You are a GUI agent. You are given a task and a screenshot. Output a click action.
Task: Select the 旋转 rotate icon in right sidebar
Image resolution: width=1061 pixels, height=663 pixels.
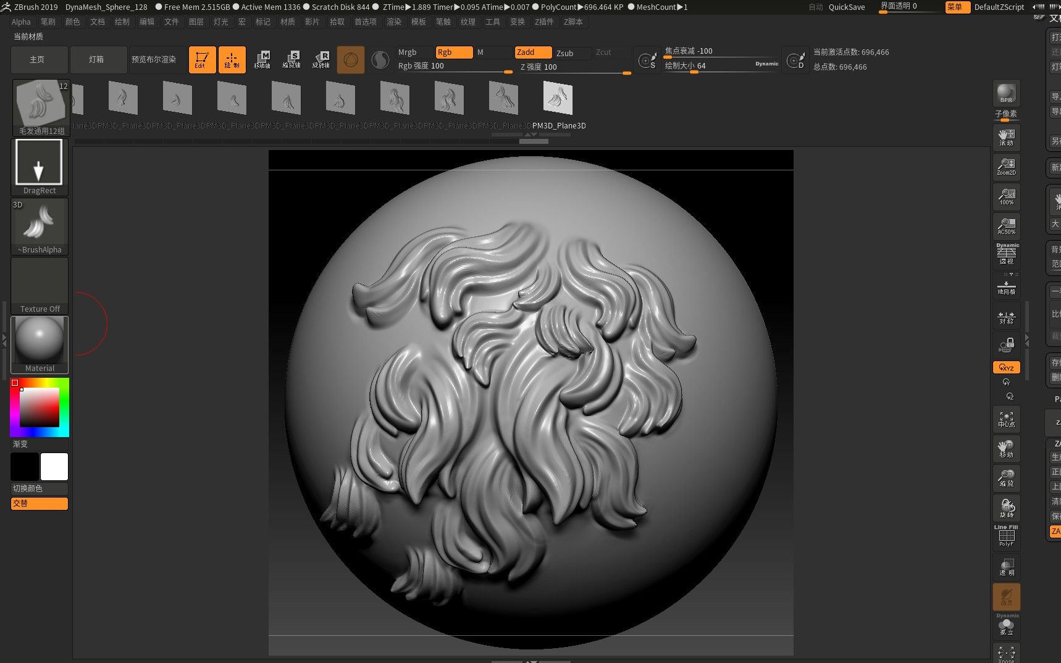1006,508
